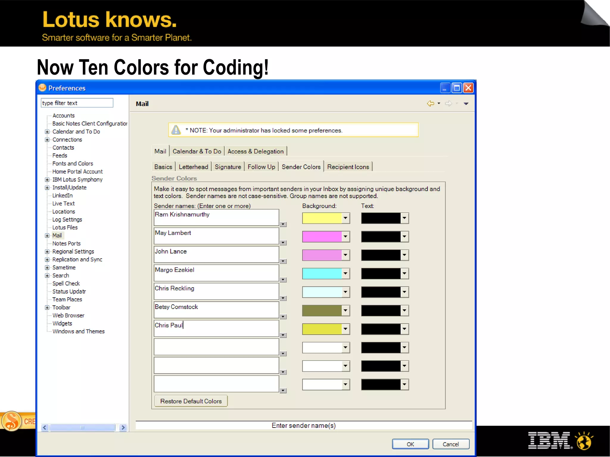This screenshot has height=457, width=610.
Task: Click the type filter text field
Action: 77,103
